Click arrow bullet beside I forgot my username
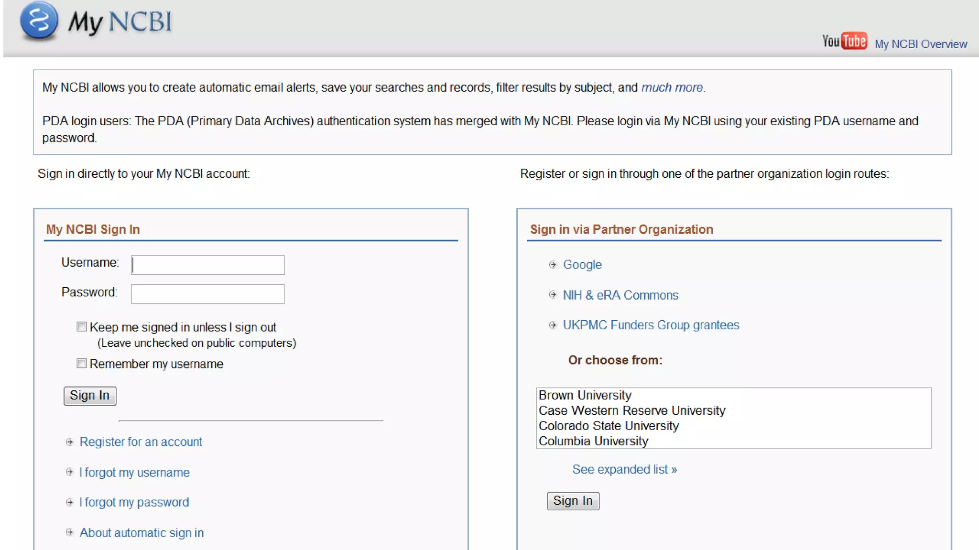The image size is (979, 550). (x=70, y=472)
